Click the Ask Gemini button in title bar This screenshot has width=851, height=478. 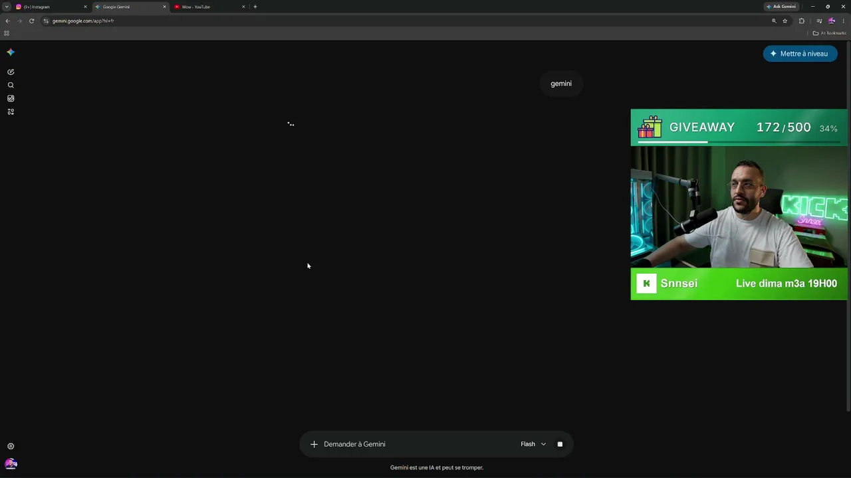pyautogui.click(x=781, y=7)
